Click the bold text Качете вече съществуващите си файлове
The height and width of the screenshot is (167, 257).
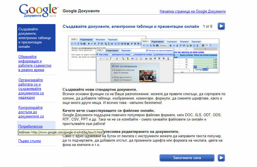[108, 111]
